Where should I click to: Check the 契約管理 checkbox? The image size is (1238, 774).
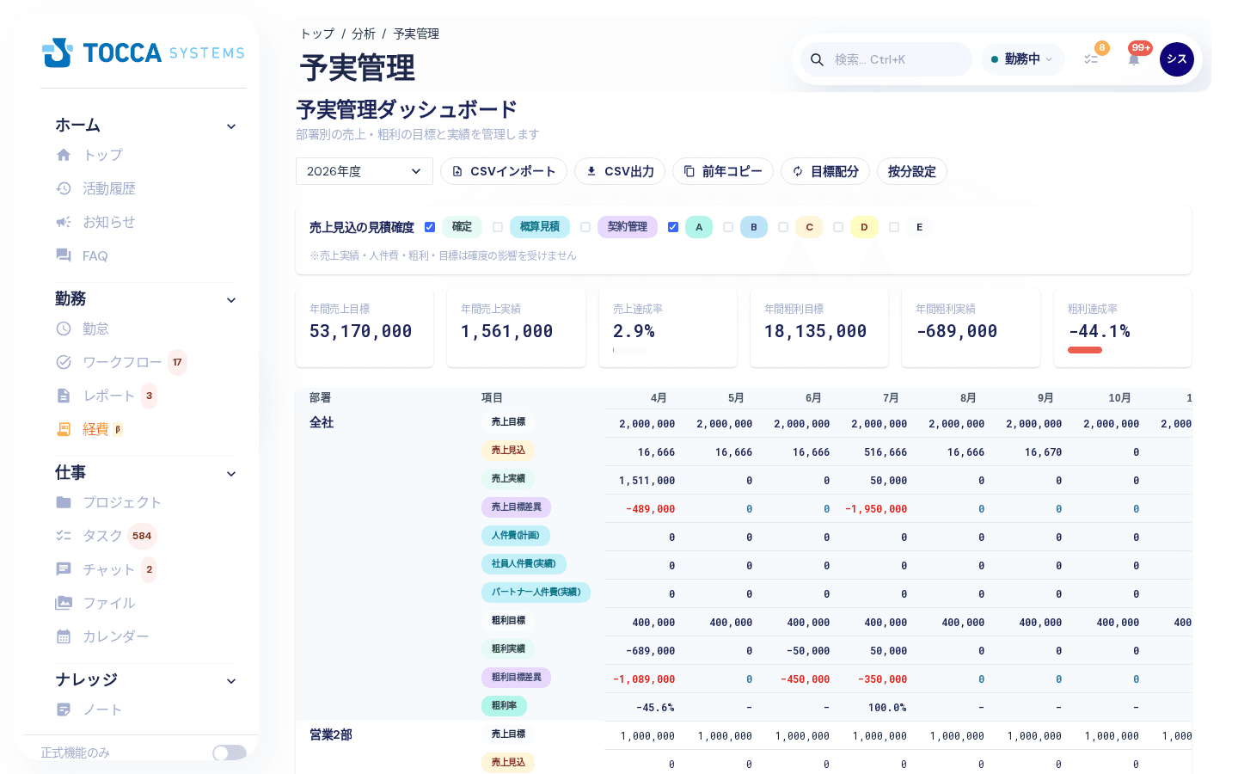pyautogui.click(x=585, y=227)
